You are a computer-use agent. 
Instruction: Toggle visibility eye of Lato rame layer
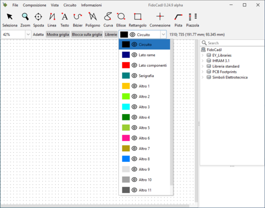(134, 55)
